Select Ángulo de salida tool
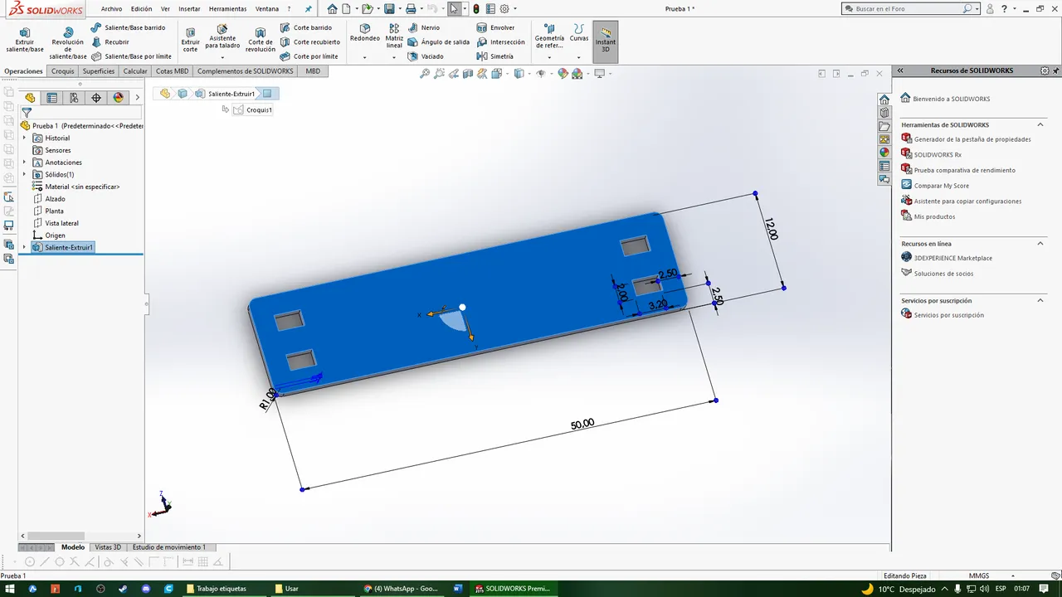1062x597 pixels. tap(438, 41)
